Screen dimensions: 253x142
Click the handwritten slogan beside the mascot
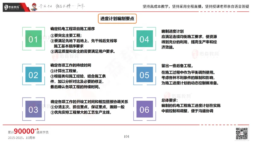pyautogui.click(x=61, y=6)
